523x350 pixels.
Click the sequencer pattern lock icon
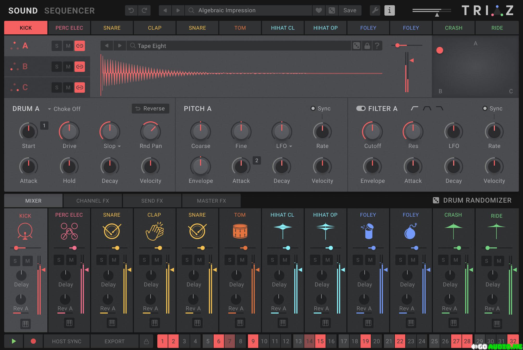click(146, 341)
